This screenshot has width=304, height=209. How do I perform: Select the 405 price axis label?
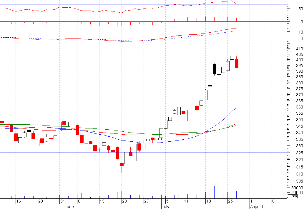300,54
